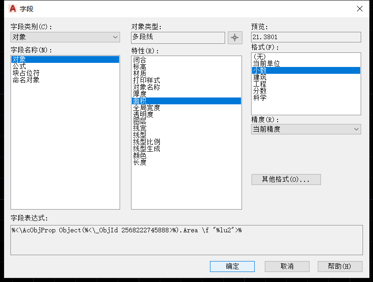
Task: Choose 打印样式 property
Action: click(x=186, y=81)
